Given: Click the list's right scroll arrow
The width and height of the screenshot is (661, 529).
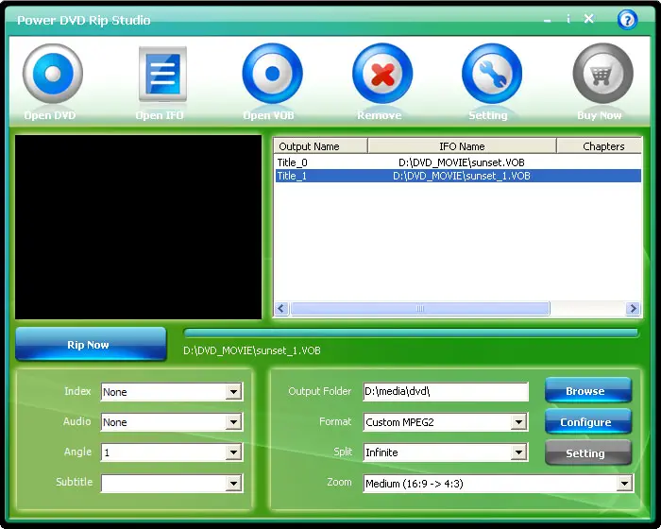Looking at the screenshot, I should [633, 308].
